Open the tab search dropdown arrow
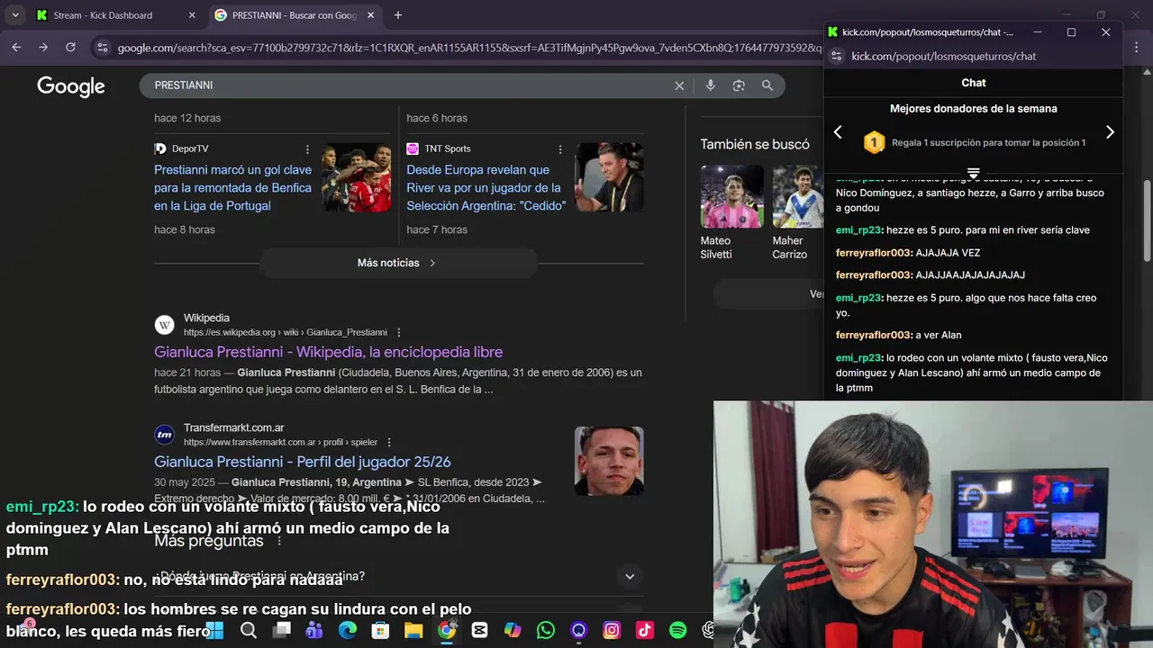Screen dimensions: 1153x648 coord(15,15)
